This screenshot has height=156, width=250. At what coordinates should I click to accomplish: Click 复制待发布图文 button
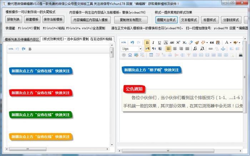pyautogui.click(x=131, y=20)
